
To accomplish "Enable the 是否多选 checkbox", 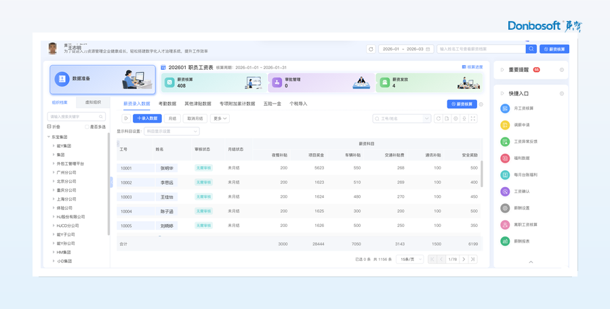I will (87, 127).
